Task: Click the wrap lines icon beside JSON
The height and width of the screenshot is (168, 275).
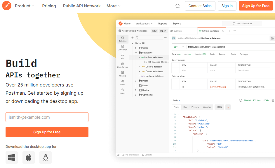Action: 228,107
